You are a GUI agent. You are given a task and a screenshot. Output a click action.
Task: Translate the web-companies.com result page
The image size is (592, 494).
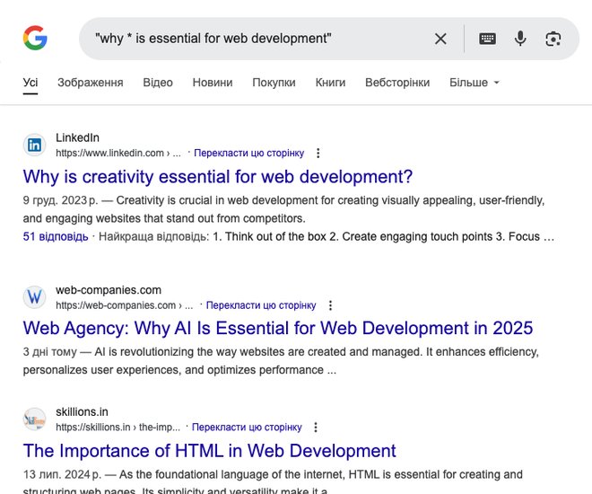click(261, 305)
